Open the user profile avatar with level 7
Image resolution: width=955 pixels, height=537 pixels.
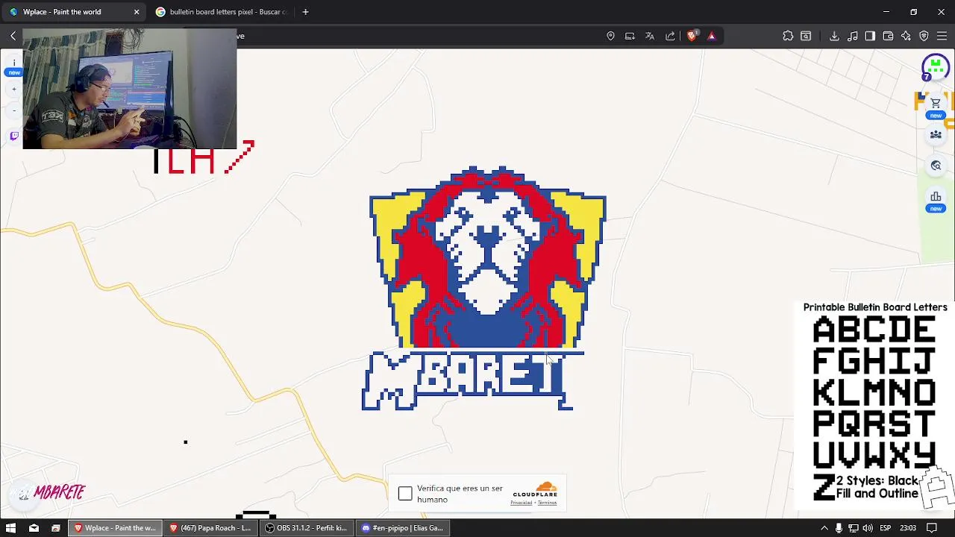(935, 68)
